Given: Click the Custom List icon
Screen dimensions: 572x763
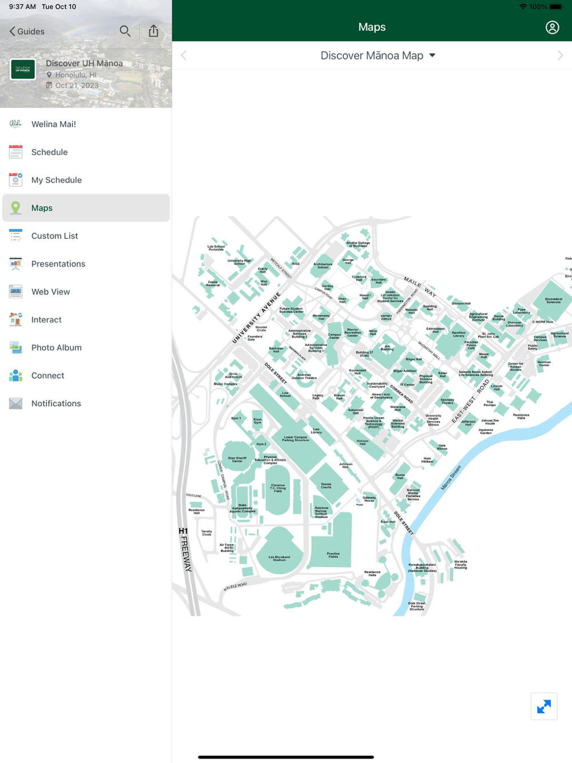Looking at the screenshot, I should 15,236.
